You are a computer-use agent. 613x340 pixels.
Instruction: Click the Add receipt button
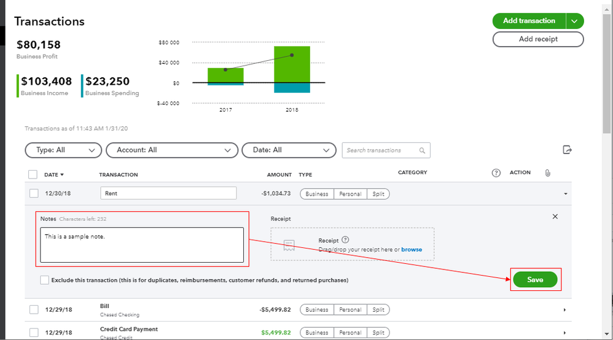pos(538,39)
